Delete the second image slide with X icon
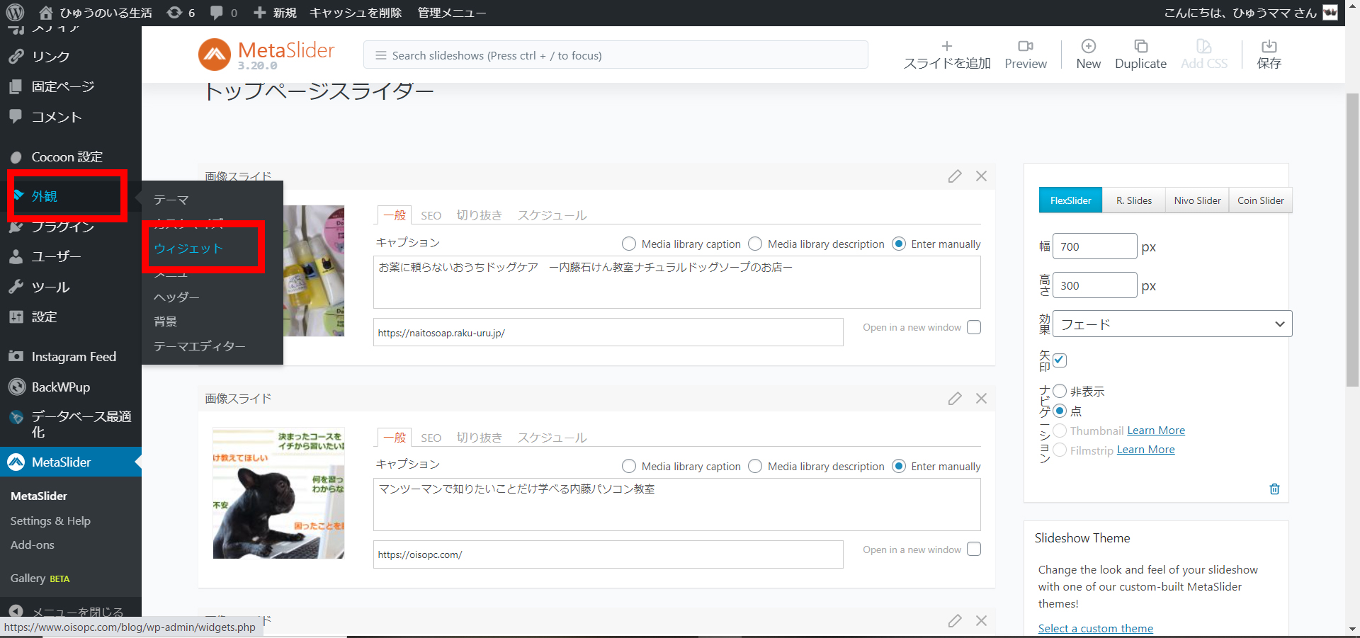The image size is (1360, 638). click(x=981, y=399)
